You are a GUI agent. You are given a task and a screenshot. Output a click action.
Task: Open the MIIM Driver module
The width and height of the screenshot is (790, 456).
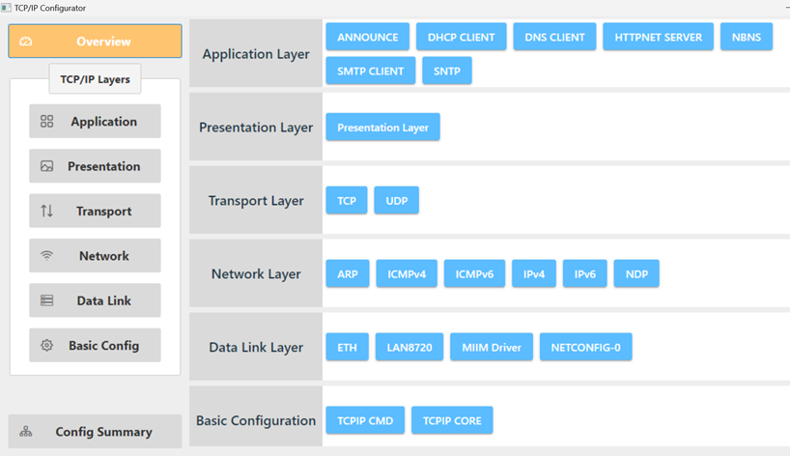pyautogui.click(x=492, y=348)
